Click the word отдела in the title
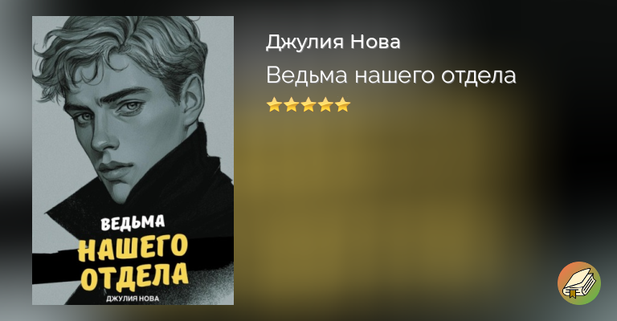Viewport: 617px width, 321px height. click(x=478, y=75)
